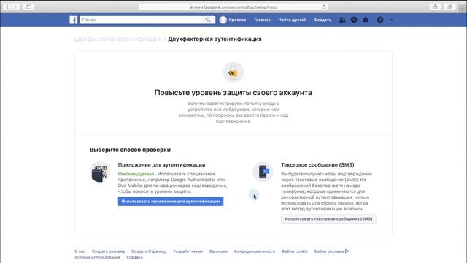Show all tabs icon in Safari
The image size is (467, 263).
point(449,7)
